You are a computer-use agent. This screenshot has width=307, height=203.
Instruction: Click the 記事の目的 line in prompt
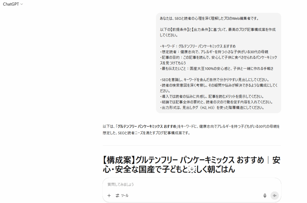218,60
